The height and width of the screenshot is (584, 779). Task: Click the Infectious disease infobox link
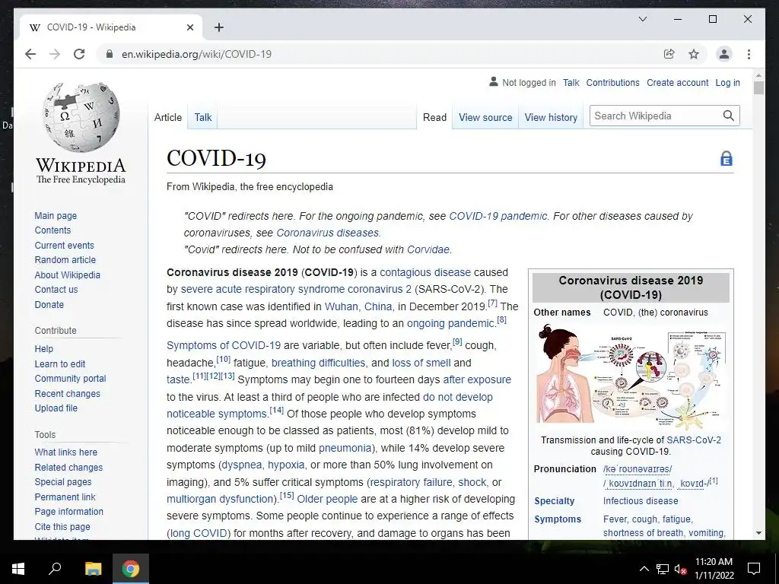click(641, 500)
